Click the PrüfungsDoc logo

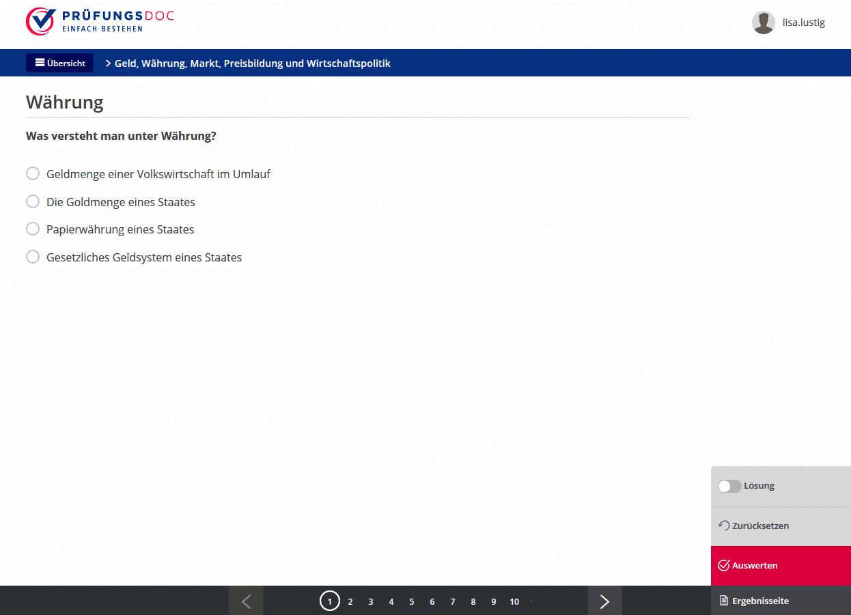[100, 21]
